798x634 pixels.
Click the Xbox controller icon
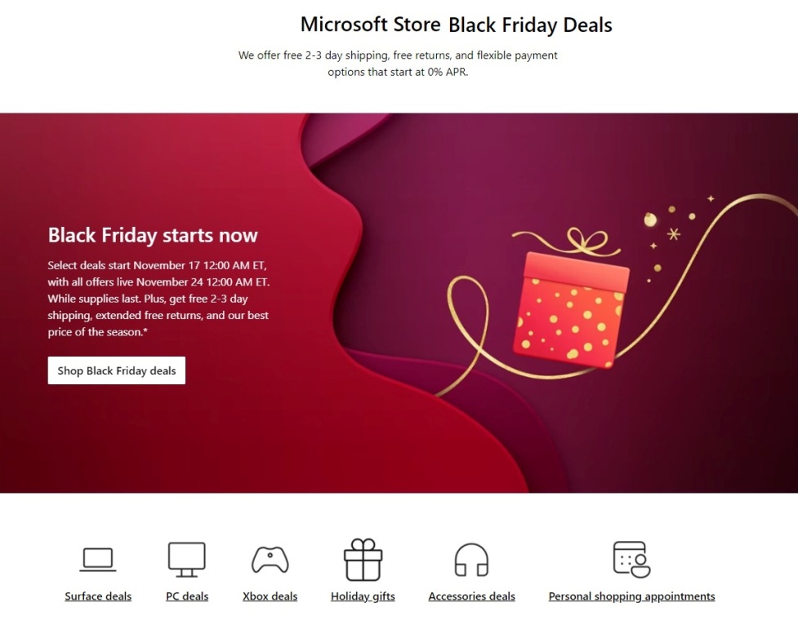tap(270, 560)
